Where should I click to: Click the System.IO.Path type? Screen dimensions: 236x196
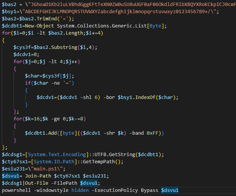click(x=54, y=162)
